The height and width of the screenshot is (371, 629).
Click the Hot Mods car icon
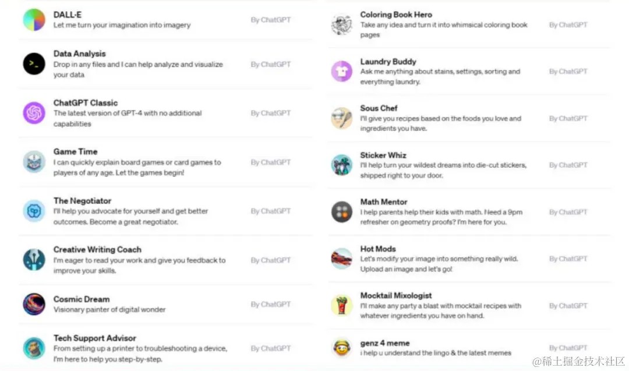pyautogui.click(x=342, y=259)
